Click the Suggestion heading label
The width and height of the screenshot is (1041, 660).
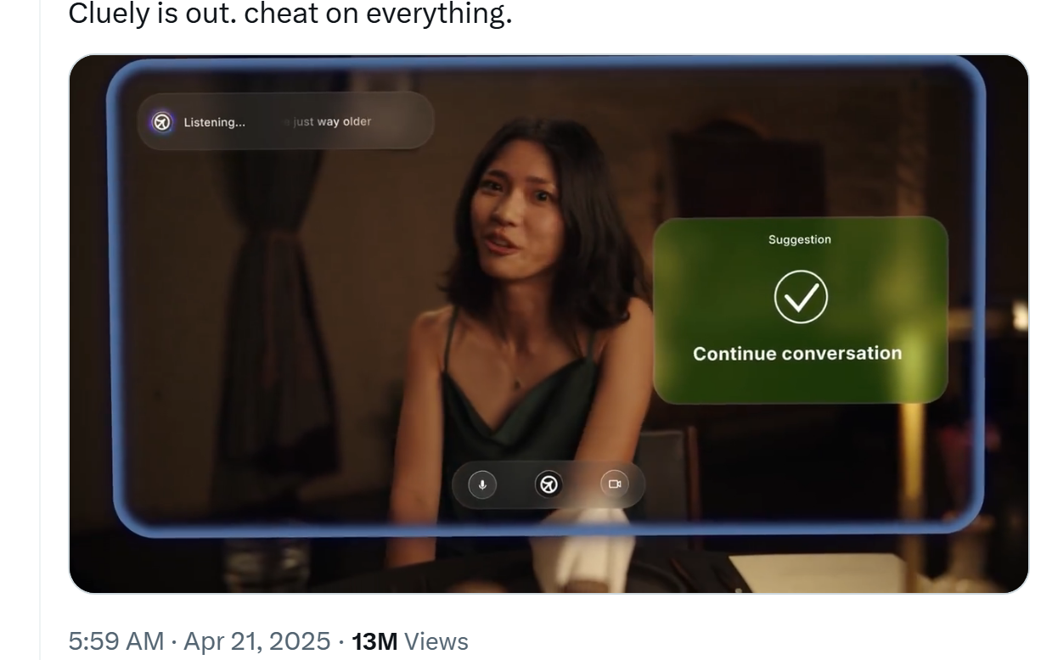tap(800, 240)
